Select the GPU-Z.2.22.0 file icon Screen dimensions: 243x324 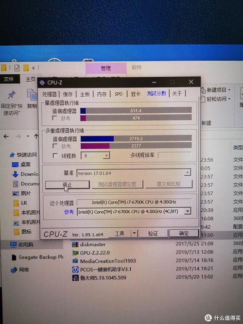tap(75, 253)
